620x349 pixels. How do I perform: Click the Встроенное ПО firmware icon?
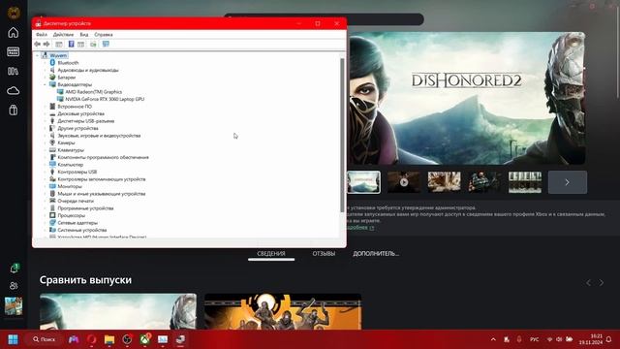click(52, 107)
